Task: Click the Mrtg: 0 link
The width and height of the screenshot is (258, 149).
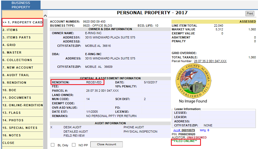Action: 204,130
